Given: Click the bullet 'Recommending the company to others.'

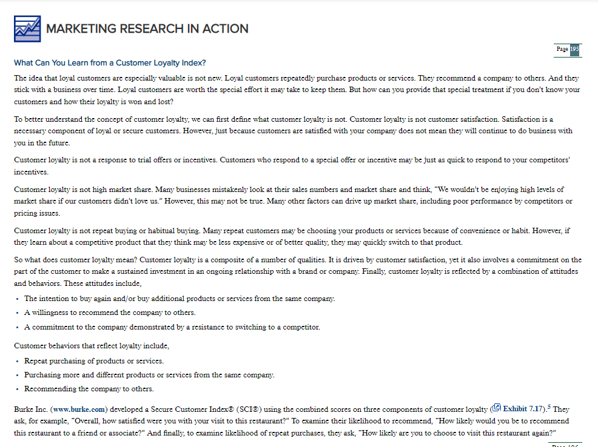Looking at the screenshot, I should 89,389.
